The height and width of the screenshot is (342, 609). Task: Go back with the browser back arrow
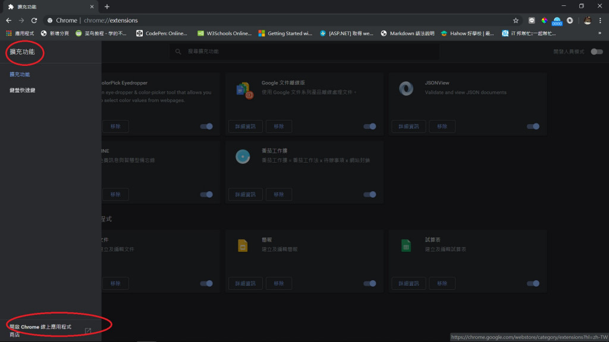point(8,21)
